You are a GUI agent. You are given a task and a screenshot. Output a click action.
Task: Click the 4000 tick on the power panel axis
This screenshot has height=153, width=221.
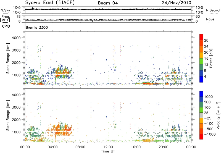tap(16, 38)
